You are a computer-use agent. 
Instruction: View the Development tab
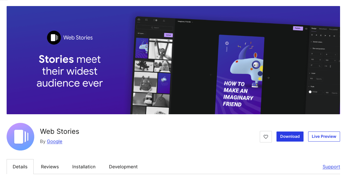click(123, 167)
